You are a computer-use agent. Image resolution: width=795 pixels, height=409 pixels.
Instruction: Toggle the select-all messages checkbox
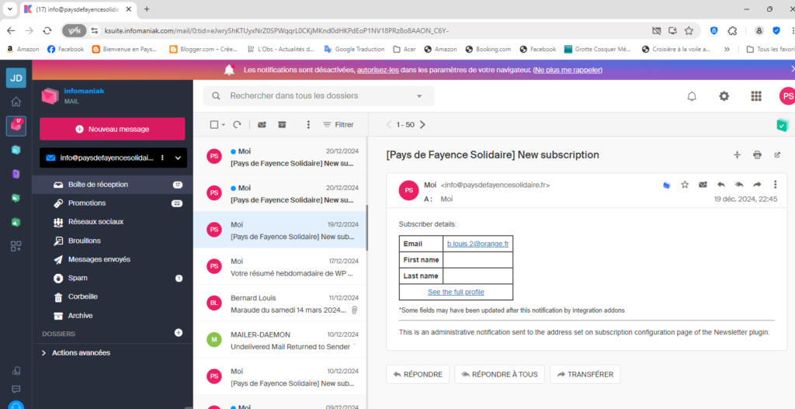(214, 124)
